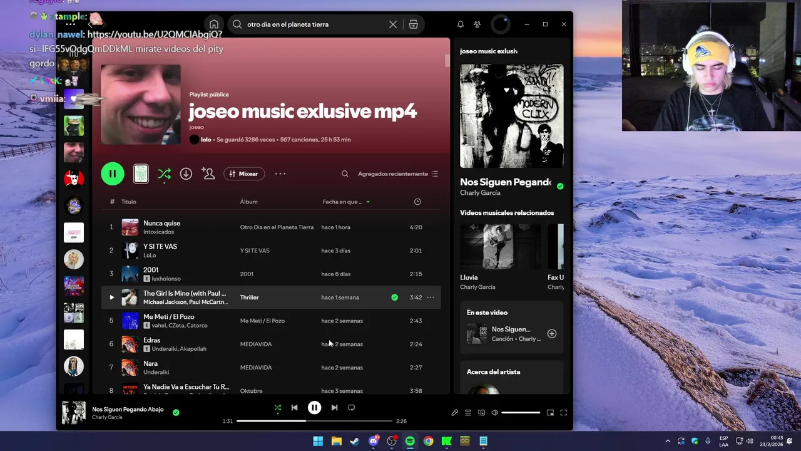
Task: Open the notifications bell in Spotify
Action: (461, 24)
